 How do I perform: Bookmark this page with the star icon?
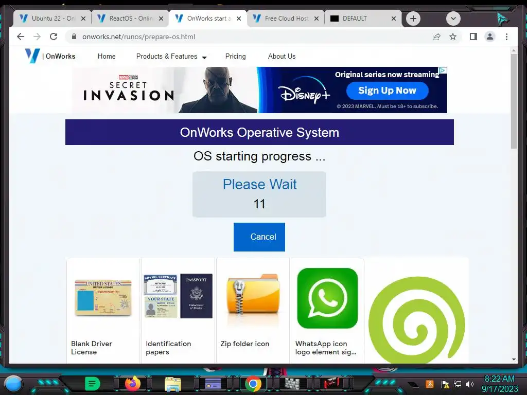pos(453,37)
